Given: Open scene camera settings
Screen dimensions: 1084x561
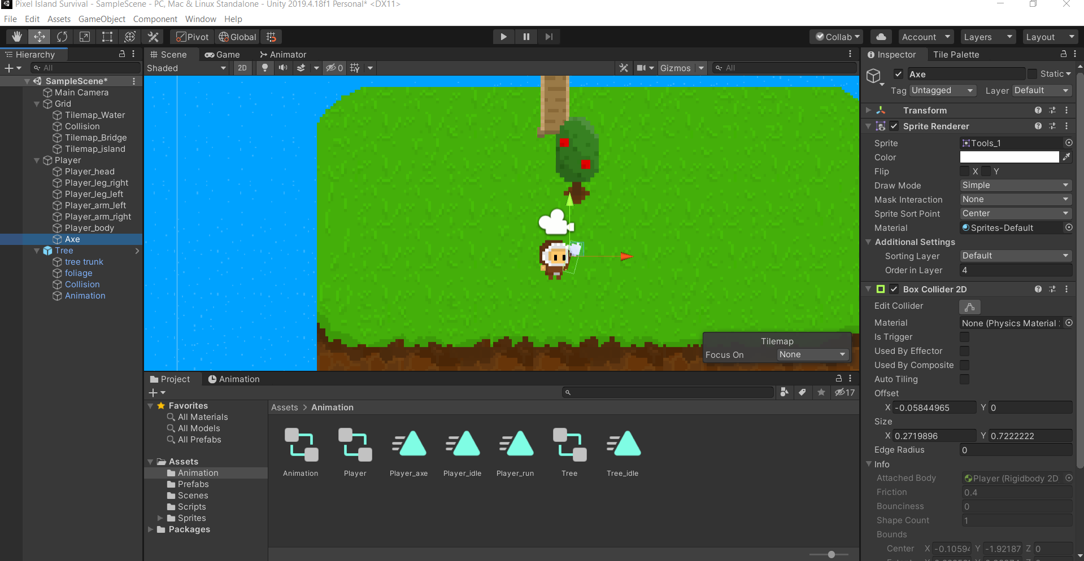Looking at the screenshot, I should point(645,68).
